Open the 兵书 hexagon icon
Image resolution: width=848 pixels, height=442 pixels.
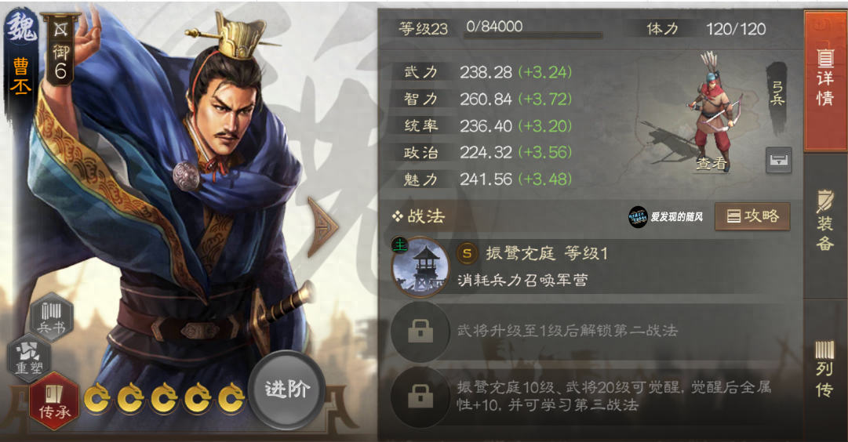pyautogui.click(x=52, y=317)
